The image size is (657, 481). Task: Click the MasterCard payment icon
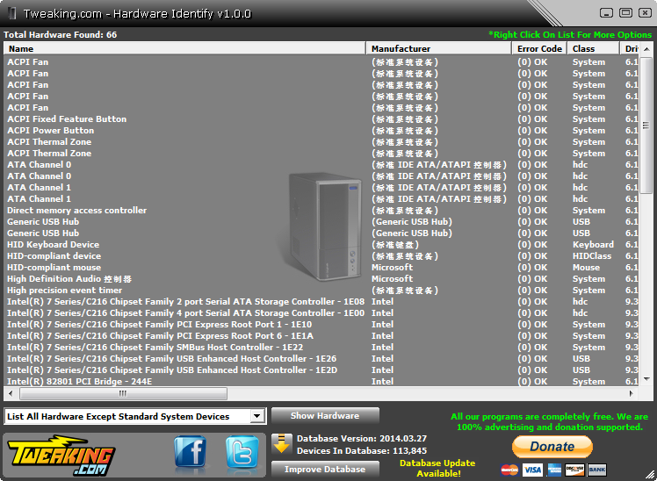pyautogui.click(x=510, y=470)
